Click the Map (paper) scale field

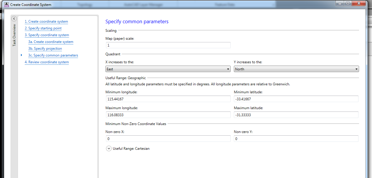coord(168,45)
